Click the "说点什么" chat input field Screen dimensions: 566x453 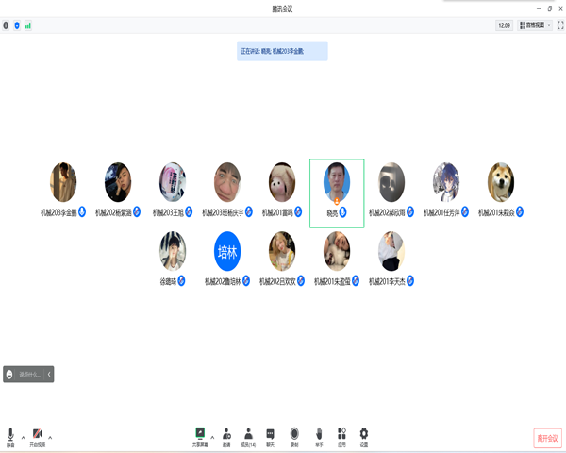tap(25, 375)
